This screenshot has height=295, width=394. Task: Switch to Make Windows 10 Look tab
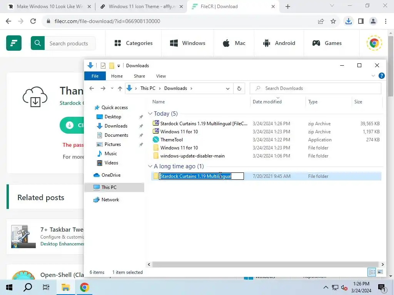pos(50,7)
